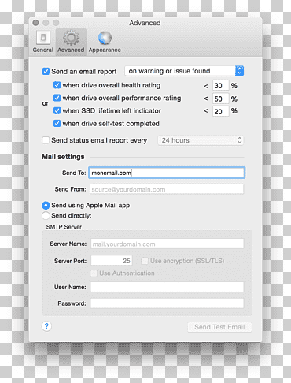Image resolution: width=291 pixels, height=383 pixels.
Task: Toggle drive overall performance rating checkbox
Action: point(57,98)
